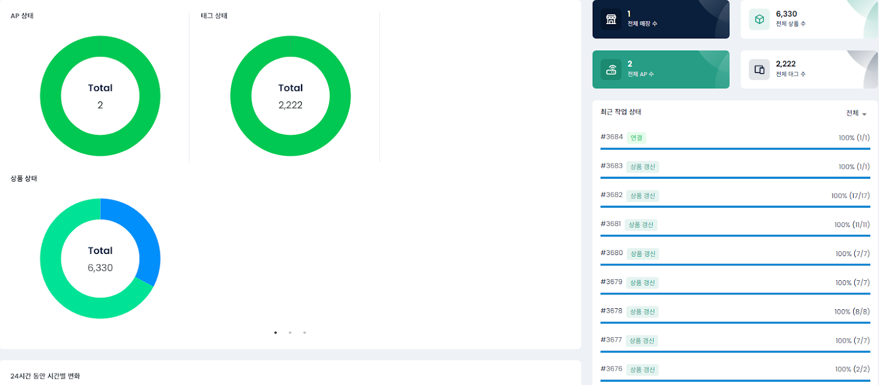Select the first carousel page dot
The image size is (879, 385).
point(275,332)
